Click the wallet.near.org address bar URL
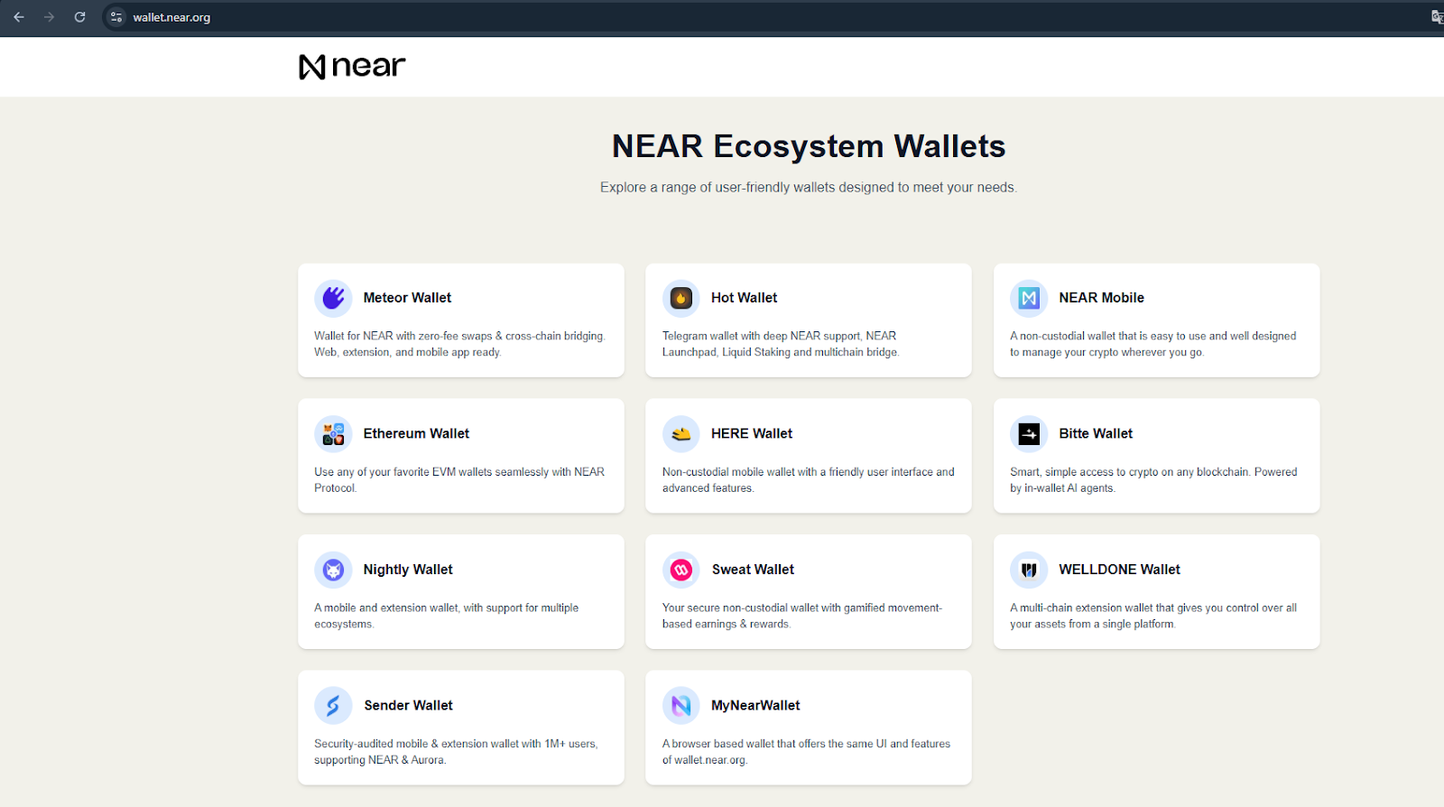The image size is (1444, 807). pyautogui.click(x=171, y=17)
